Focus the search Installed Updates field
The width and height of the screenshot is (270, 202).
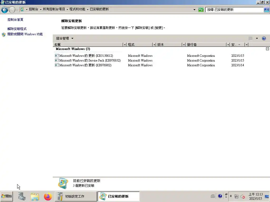point(234,10)
